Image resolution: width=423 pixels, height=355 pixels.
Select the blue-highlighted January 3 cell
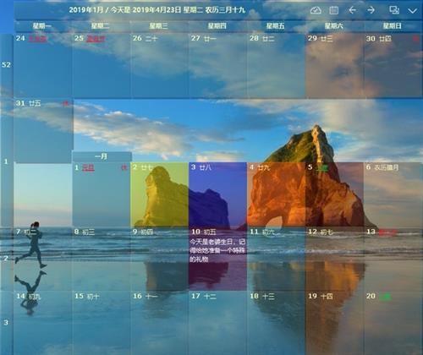point(217,194)
